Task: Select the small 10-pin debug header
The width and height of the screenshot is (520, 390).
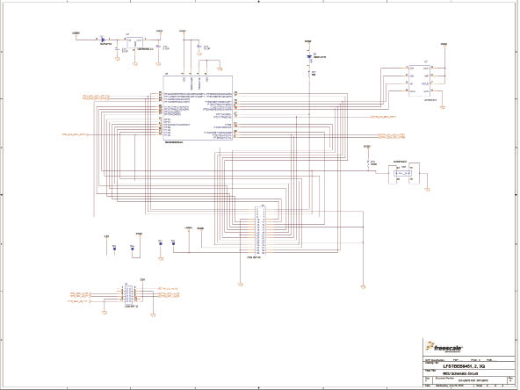Action: pos(129,294)
